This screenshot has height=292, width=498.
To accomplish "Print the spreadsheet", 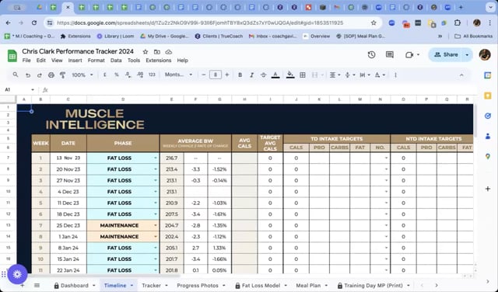I will coord(51,75).
